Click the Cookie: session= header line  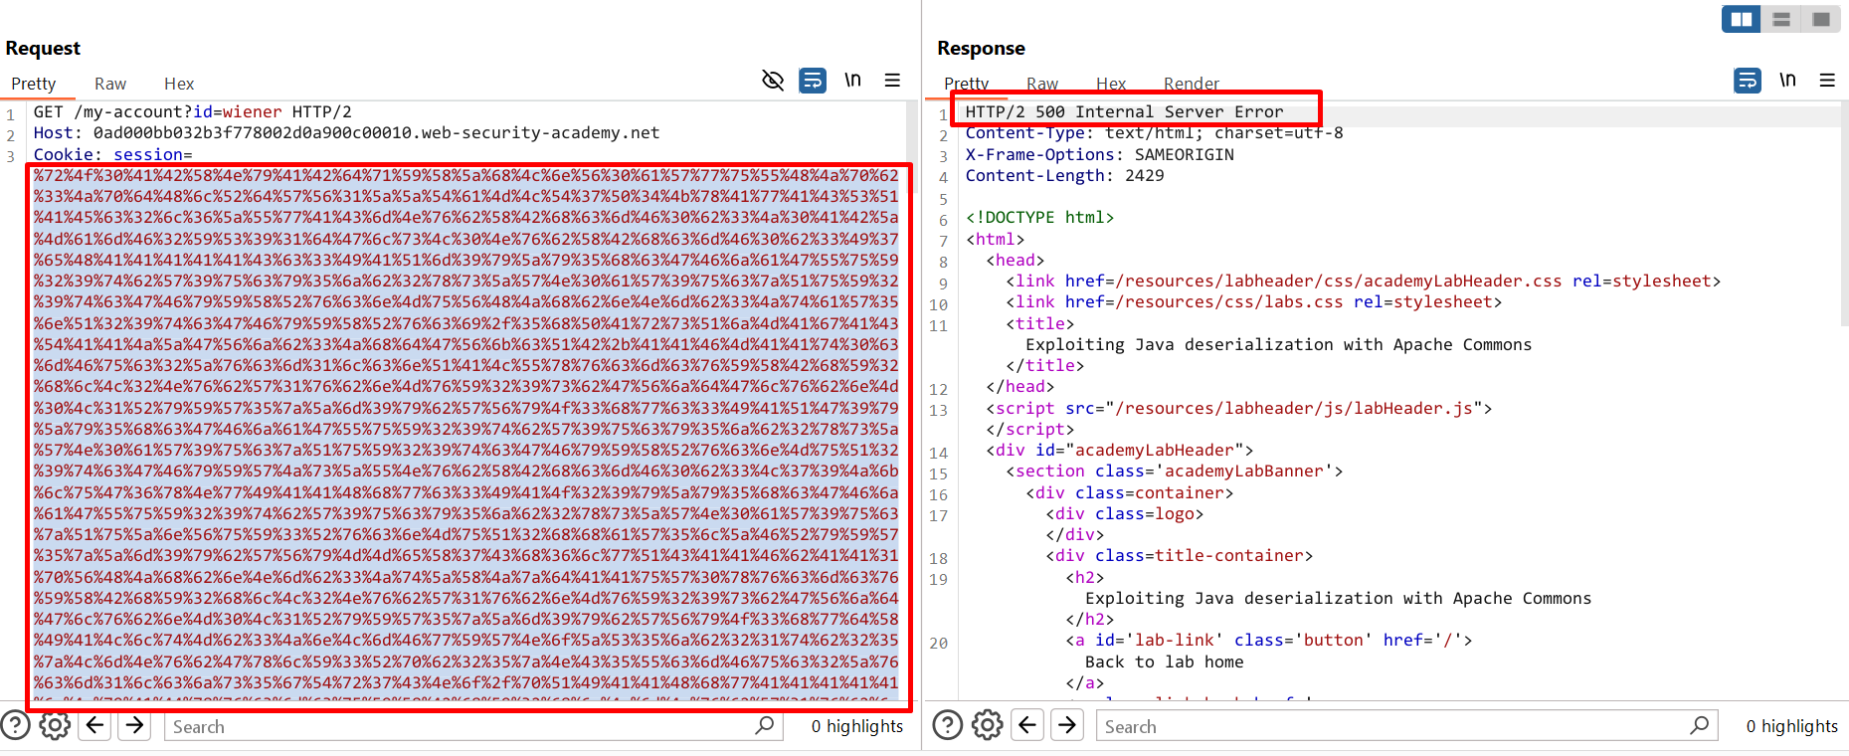(x=112, y=154)
